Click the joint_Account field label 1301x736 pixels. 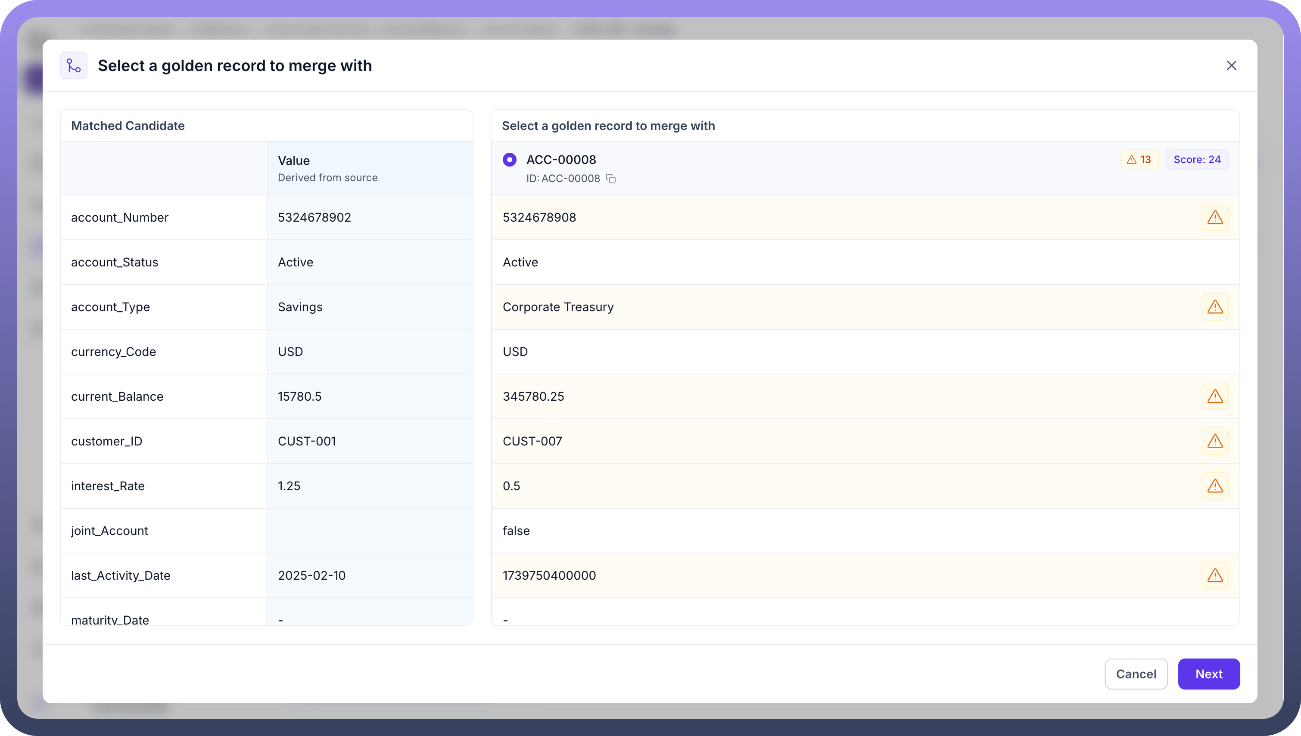click(110, 531)
